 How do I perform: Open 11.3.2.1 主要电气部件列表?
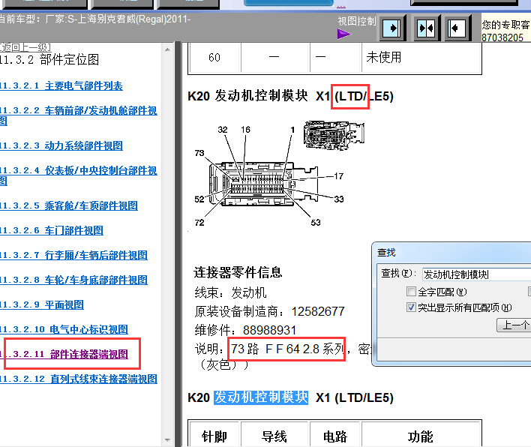pyautogui.click(x=61, y=85)
